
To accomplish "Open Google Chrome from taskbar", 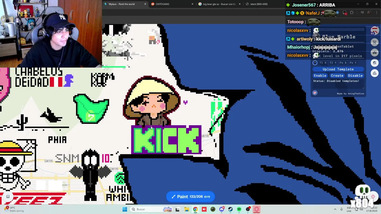I will click(195, 209).
